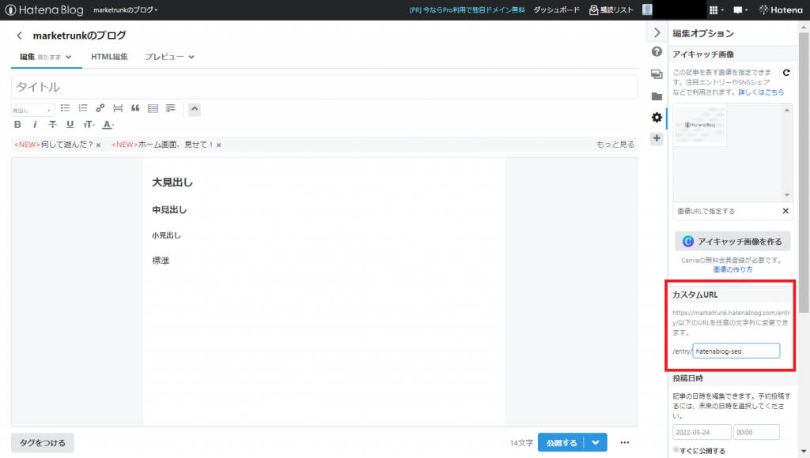Insert a bulleted list
810x458 pixels.
(x=66, y=108)
